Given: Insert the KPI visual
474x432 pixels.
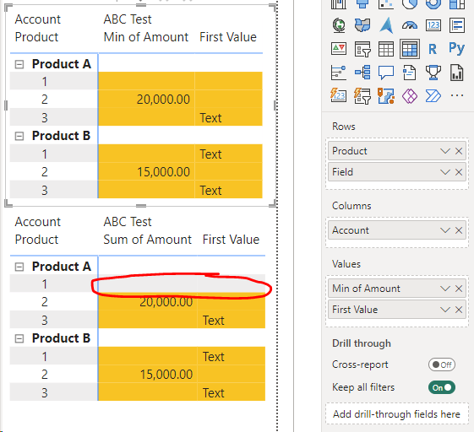Looking at the screenshot, I should [339, 49].
